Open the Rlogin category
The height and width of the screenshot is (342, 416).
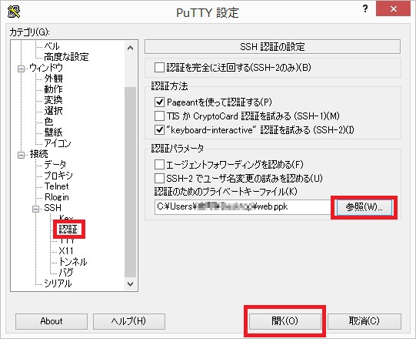click(57, 197)
